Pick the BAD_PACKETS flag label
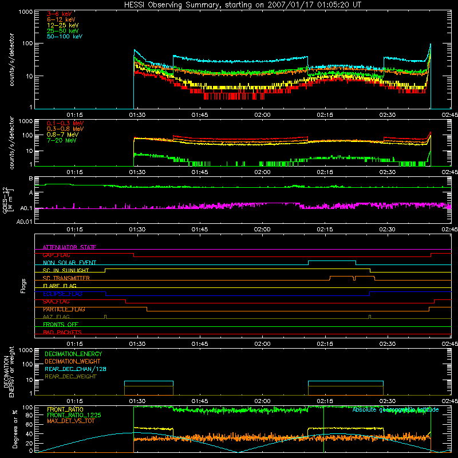Viewport: 458px width, 458px height. coord(62,332)
